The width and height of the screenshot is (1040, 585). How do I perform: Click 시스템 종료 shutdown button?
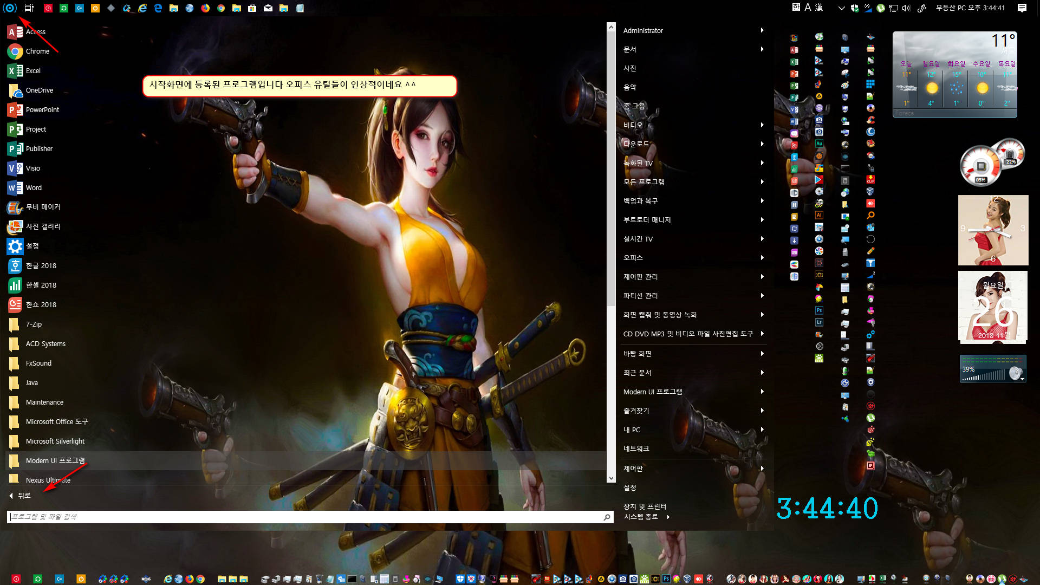[641, 517]
